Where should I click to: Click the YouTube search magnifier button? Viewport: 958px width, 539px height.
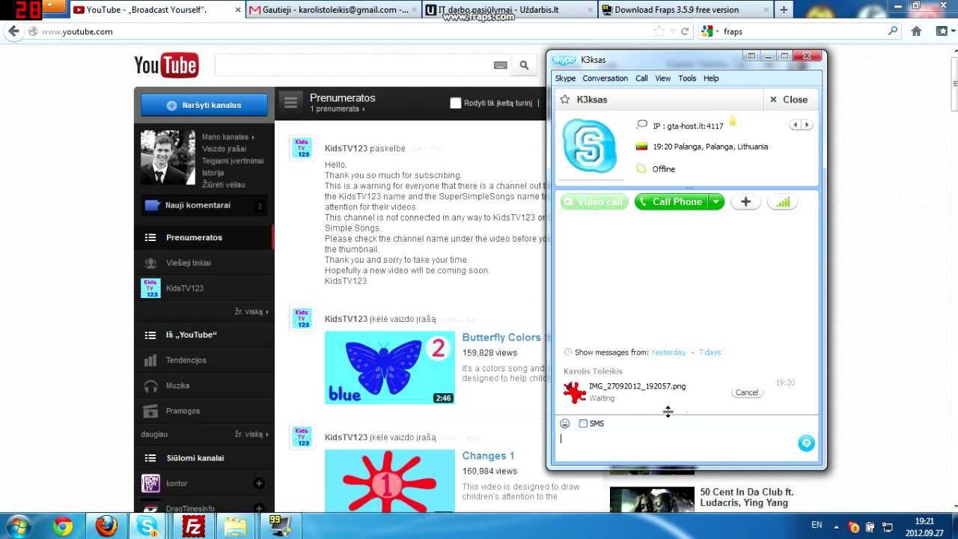tap(524, 65)
